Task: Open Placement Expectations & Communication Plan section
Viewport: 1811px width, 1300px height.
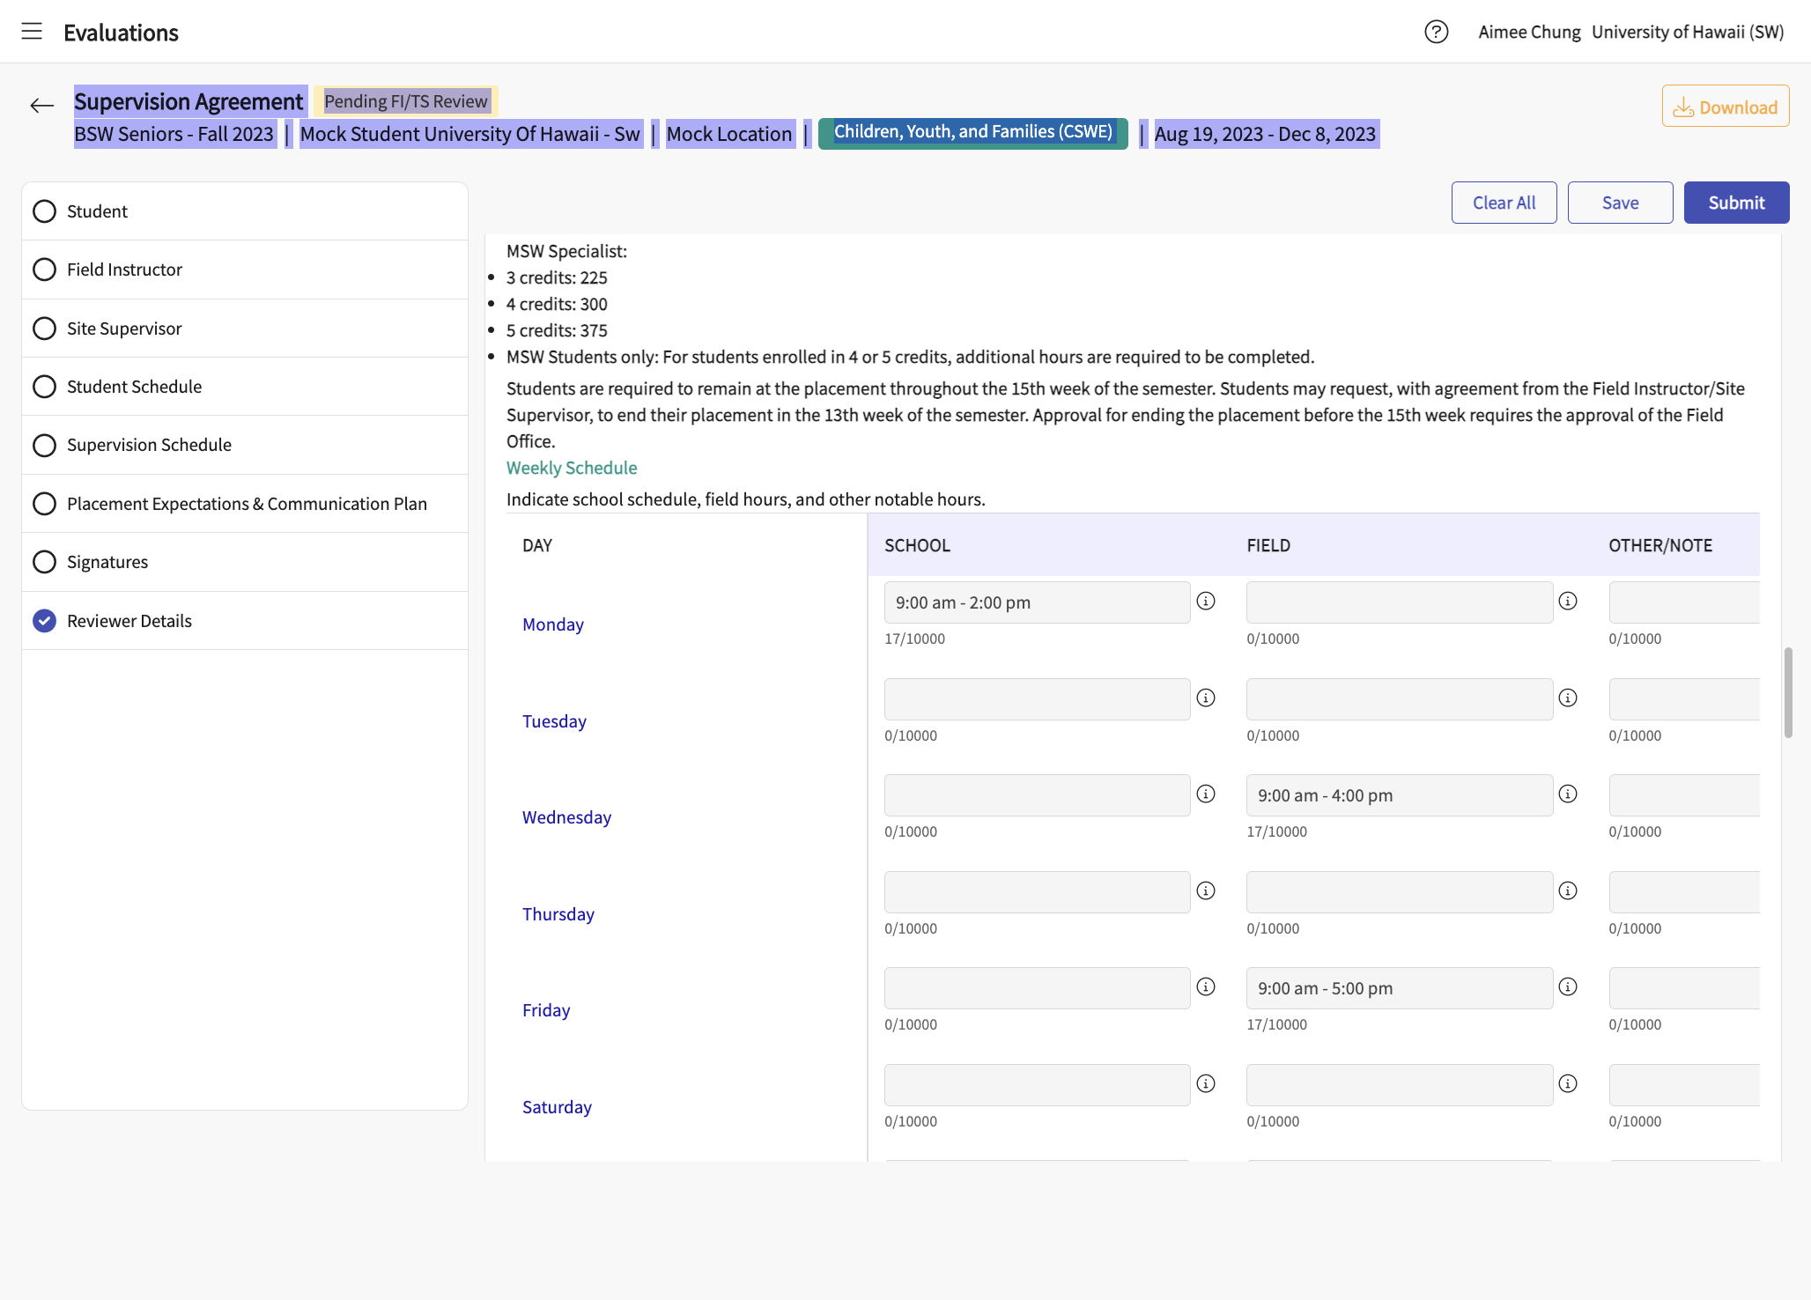Action: coord(245,504)
